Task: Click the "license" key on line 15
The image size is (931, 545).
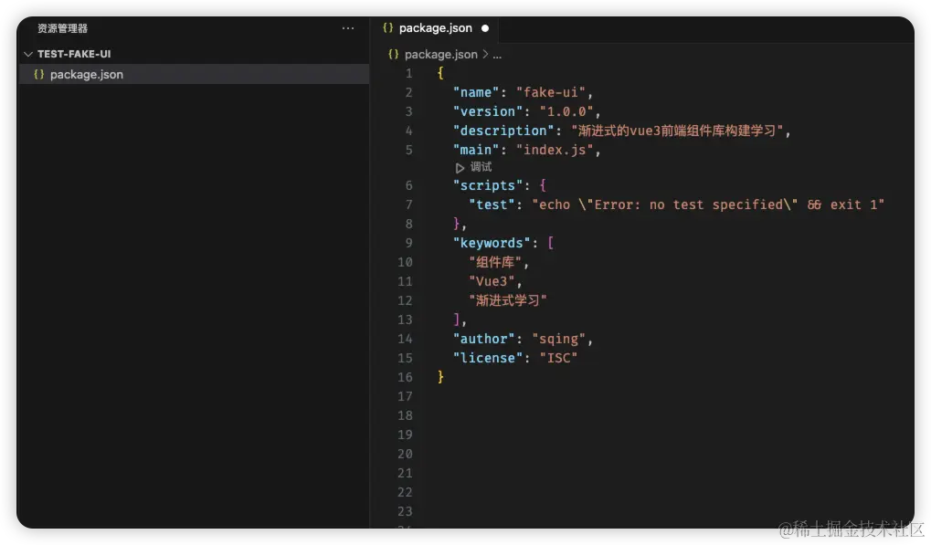Action: pyautogui.click(x=488, y=358)
